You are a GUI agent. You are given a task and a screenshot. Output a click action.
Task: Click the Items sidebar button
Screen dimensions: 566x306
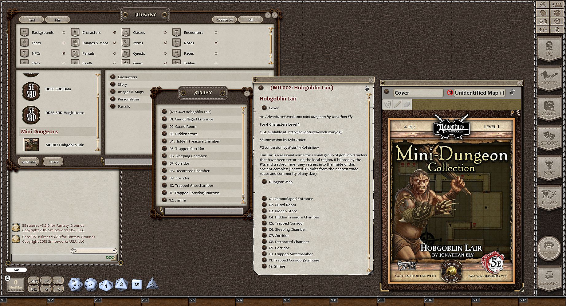tap(549, 198)
